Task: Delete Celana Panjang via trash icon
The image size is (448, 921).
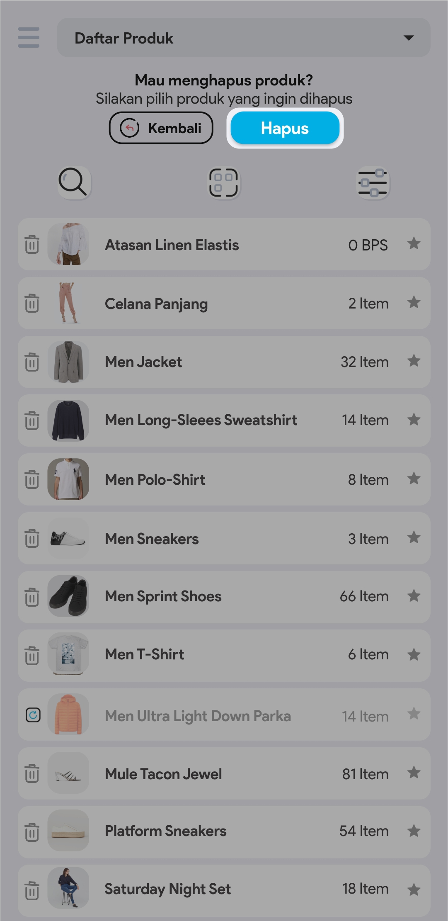Action: (x=32, y=303)
